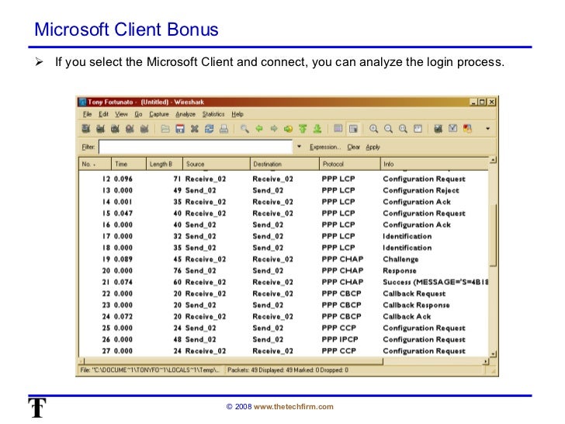565x424 pixels.
Task: Select packet 20 CHAP Response row
Action: tap(283, 271)
